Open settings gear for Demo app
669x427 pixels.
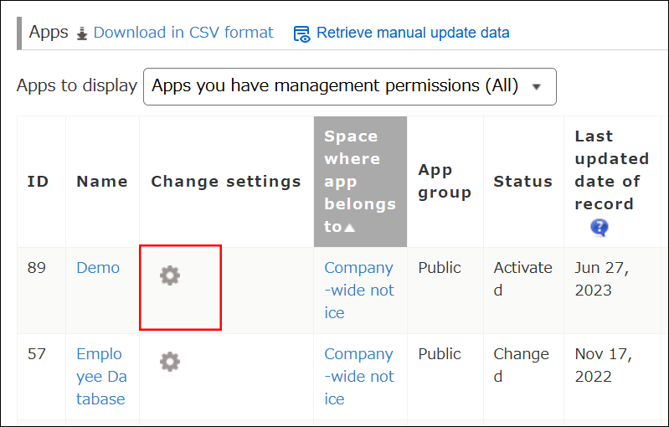point(170,275)
